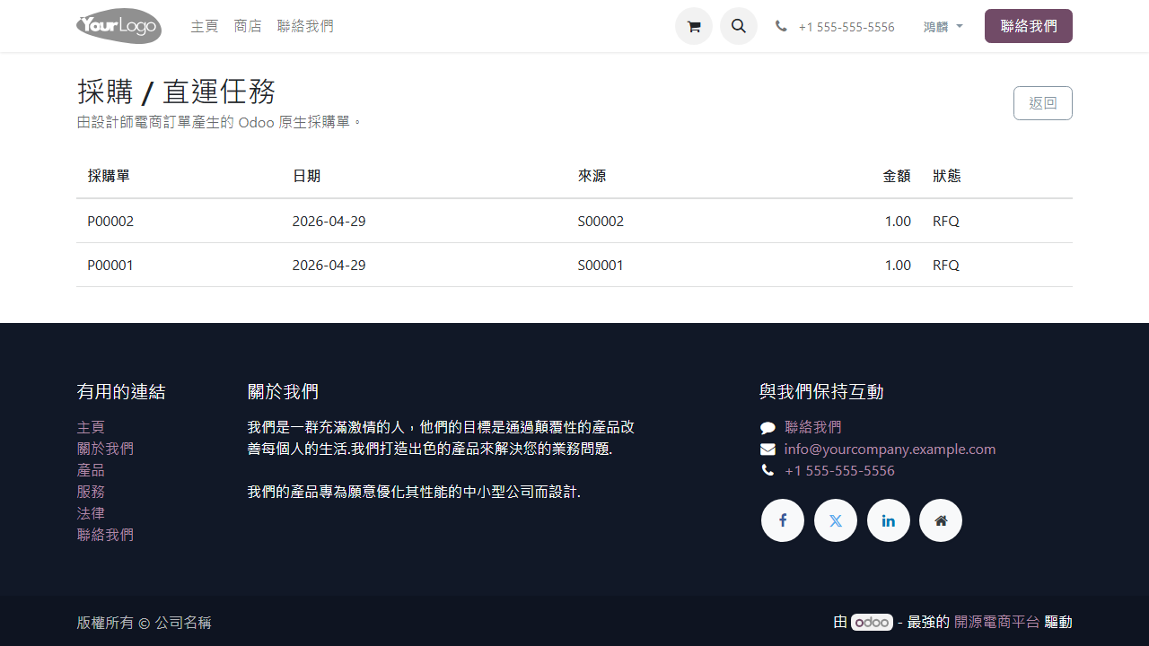Click the 版權所有 © 公司名稱 text

(144, 622)
